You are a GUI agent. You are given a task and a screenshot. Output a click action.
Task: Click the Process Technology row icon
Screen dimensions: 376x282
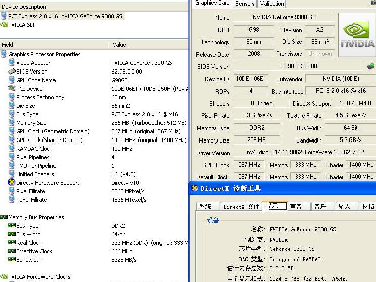pos(11,97)
